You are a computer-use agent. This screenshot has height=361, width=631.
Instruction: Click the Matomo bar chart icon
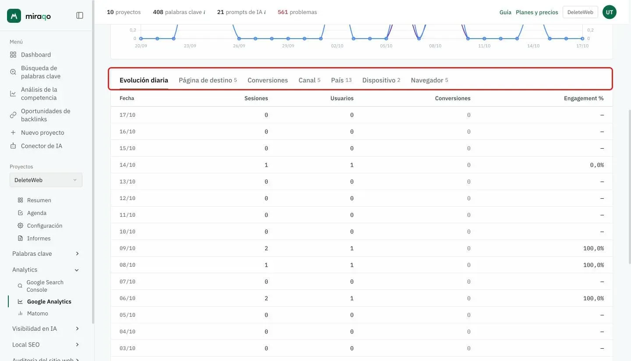(x=20, y=313)
